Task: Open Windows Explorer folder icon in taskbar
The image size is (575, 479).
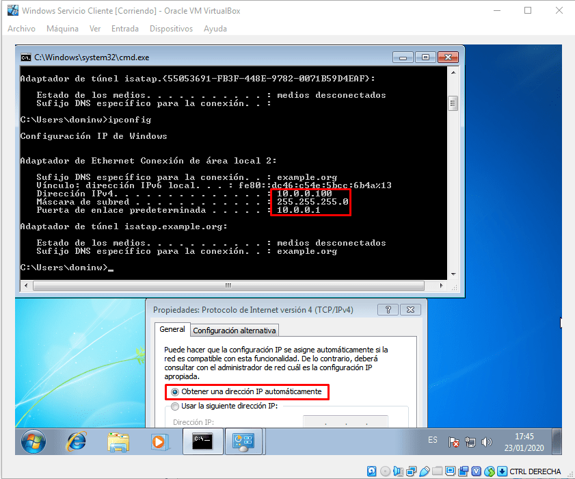Action: tap(118, 442)
